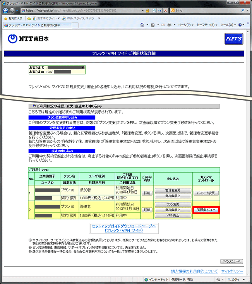Expand the address bar history dropdown
Viewport: 252px width, 284px height.
pyautogui.click(x=143, y=10)
